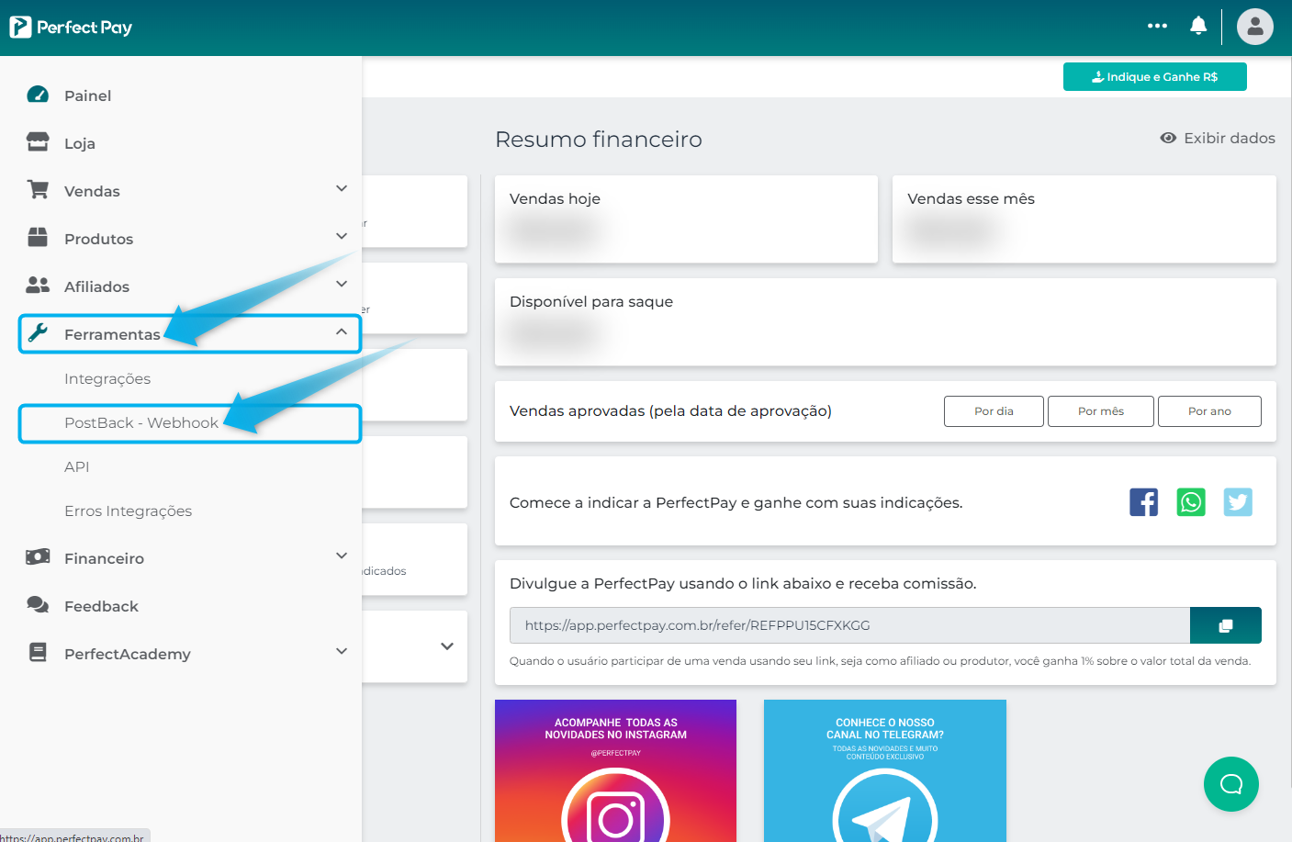Show approved sales Por dia
Viewport: 1292px width, 842px height.
coord(994,411)
